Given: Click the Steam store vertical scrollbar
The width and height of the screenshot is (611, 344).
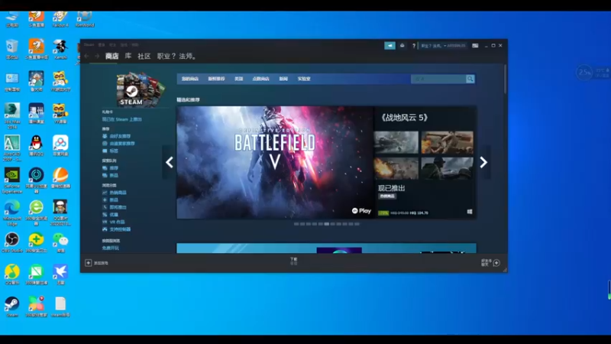Looking at the screenshot, I should 505,80.
